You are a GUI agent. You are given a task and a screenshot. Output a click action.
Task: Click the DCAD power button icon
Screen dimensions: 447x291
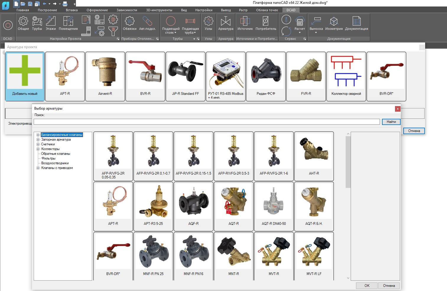[x=8, y=25]
